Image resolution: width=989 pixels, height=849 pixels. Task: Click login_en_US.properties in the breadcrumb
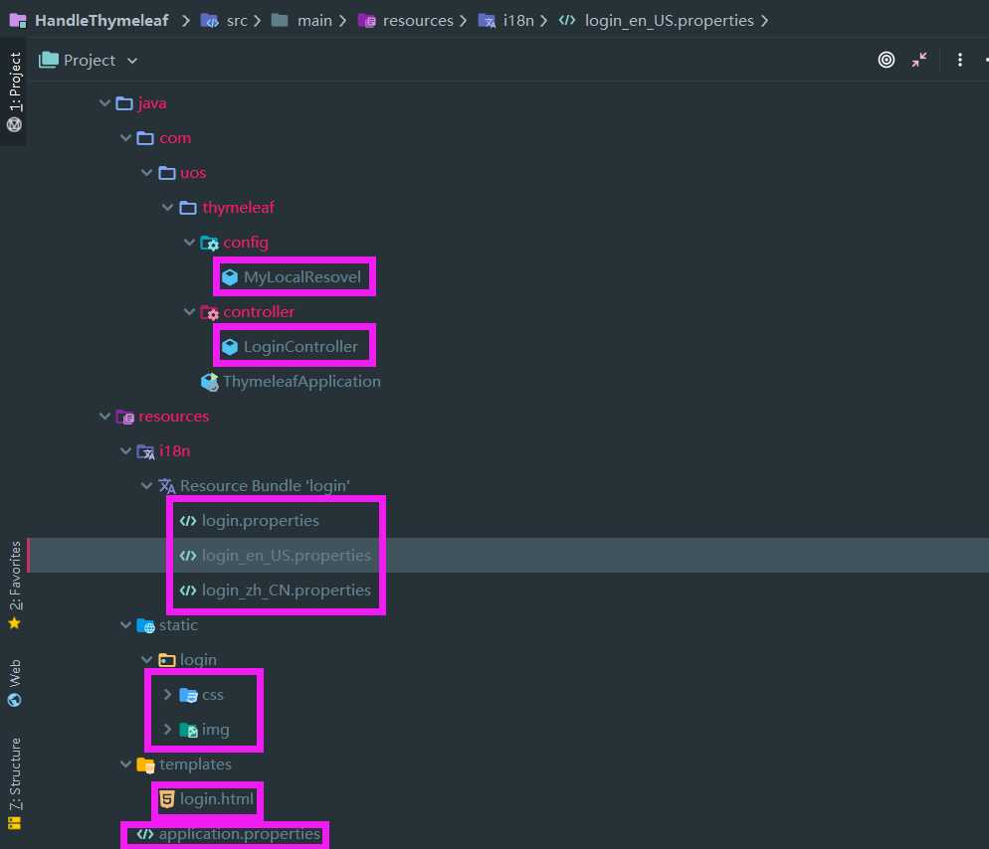(x=669, y=21)
